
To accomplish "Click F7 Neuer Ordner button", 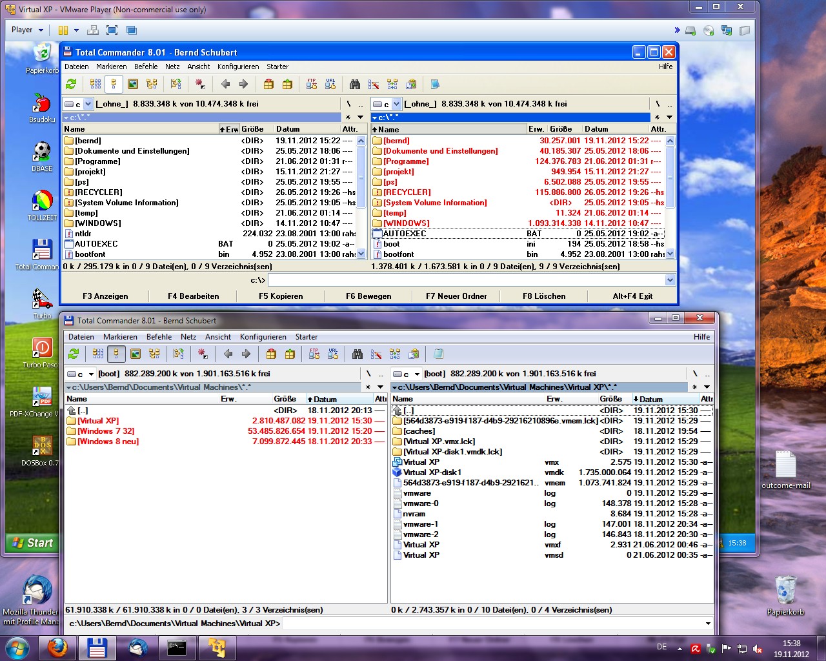I will (456, 296).
